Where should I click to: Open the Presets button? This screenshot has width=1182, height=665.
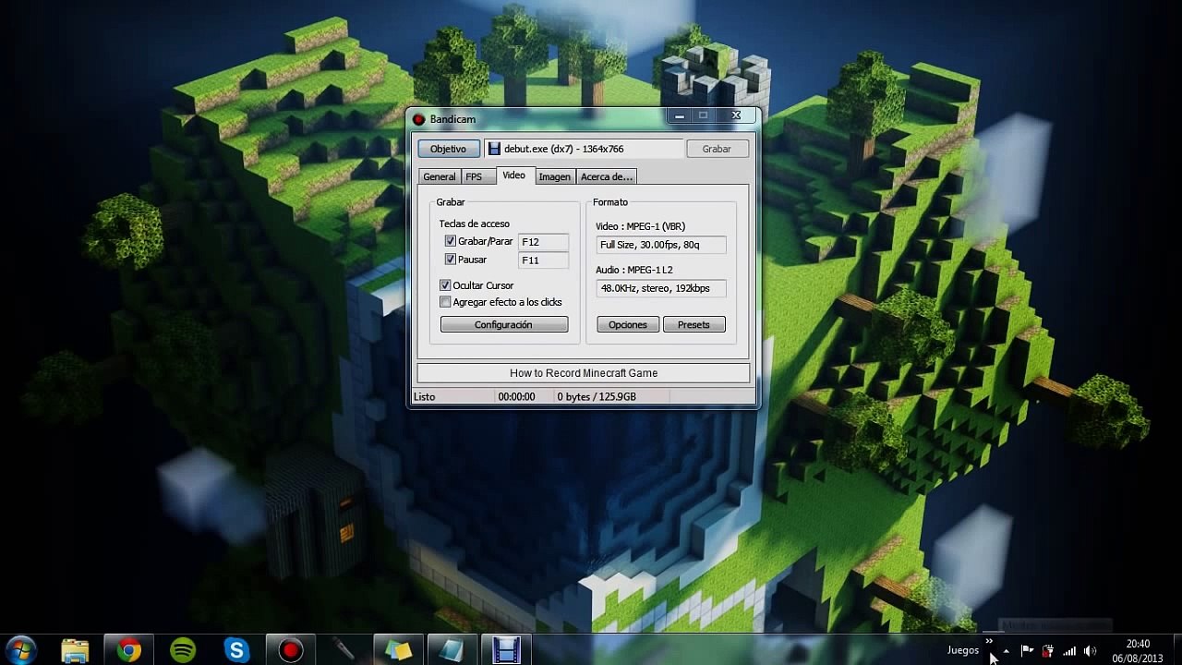(694, 324)
